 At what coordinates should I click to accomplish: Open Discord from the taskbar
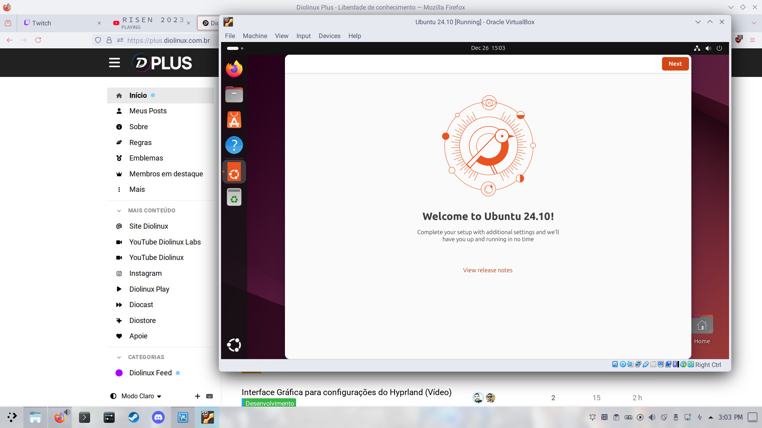(158, 417)
